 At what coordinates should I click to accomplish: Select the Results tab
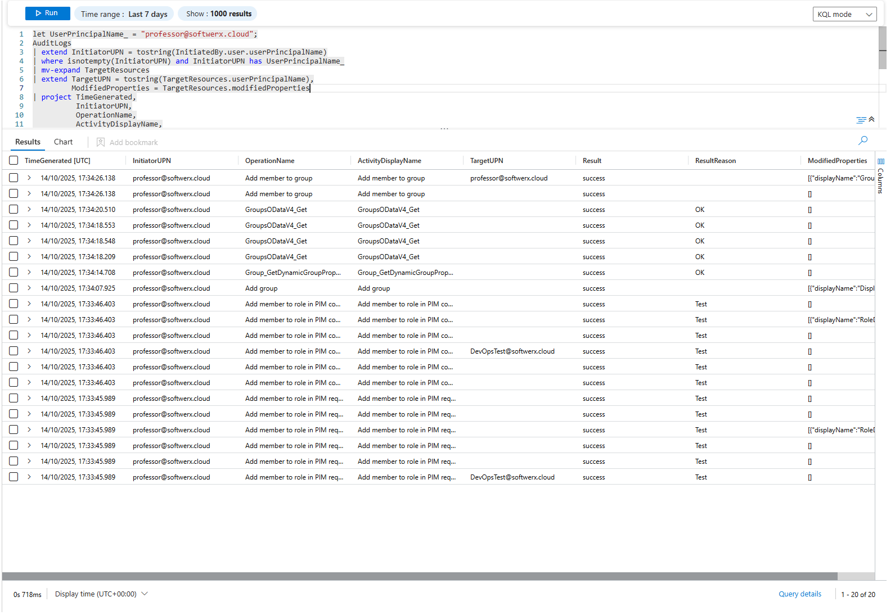click(28, 142)
